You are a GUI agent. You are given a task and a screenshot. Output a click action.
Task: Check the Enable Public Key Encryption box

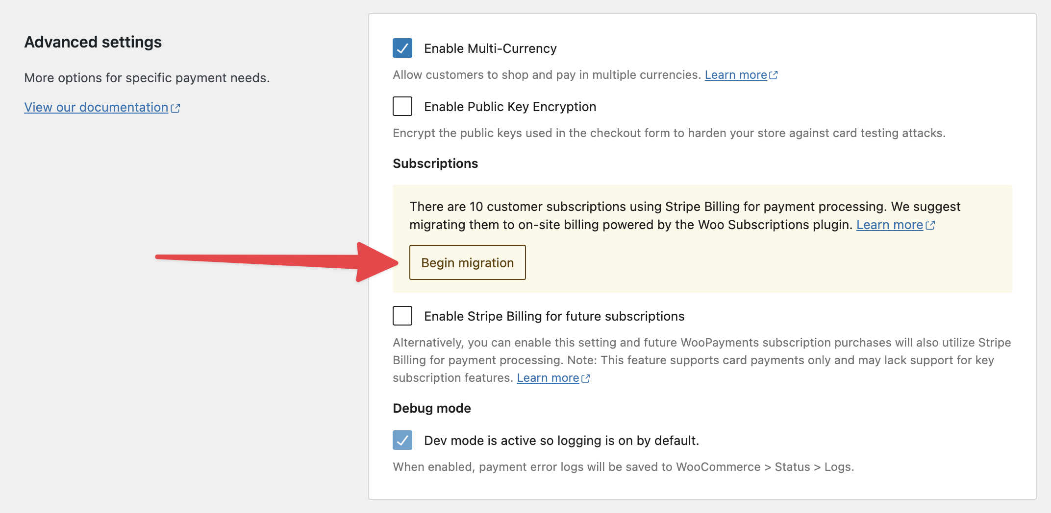tap(402, 106)
